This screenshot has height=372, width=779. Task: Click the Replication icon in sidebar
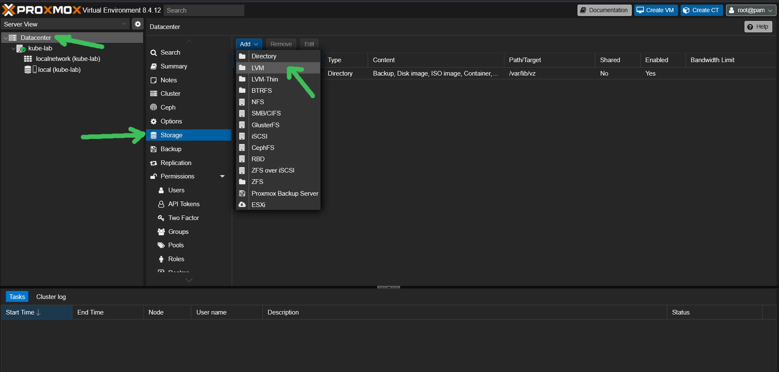point(154,163)
